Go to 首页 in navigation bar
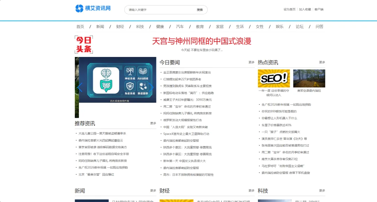Viewport: 377px width, 202px height. (x=80, y=27)
